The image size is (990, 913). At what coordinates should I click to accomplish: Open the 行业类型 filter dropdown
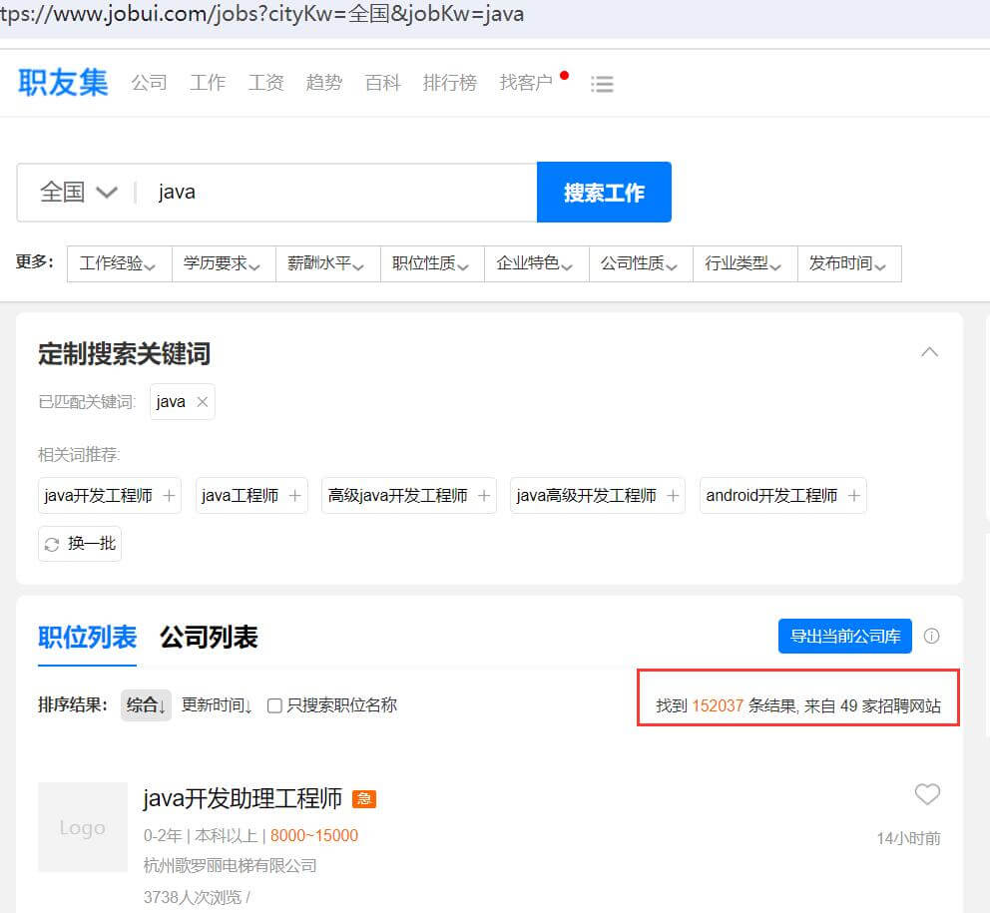click(745, 263)
